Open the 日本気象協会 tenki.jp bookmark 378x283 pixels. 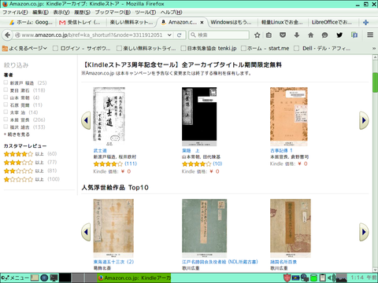pos(209,48)
